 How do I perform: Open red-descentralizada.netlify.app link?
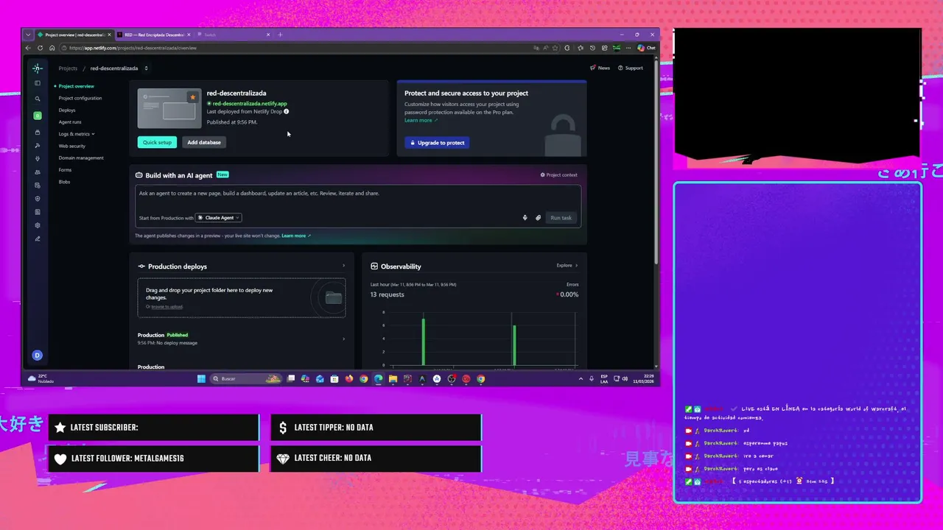(250, 104)
